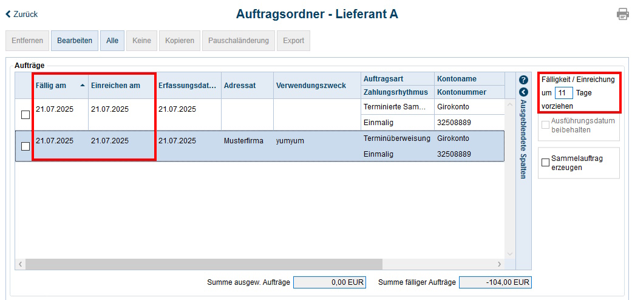Tick the checkbox of the first order row
The height and width of the screenshot is (300, 632).
[x=25, y=115]
